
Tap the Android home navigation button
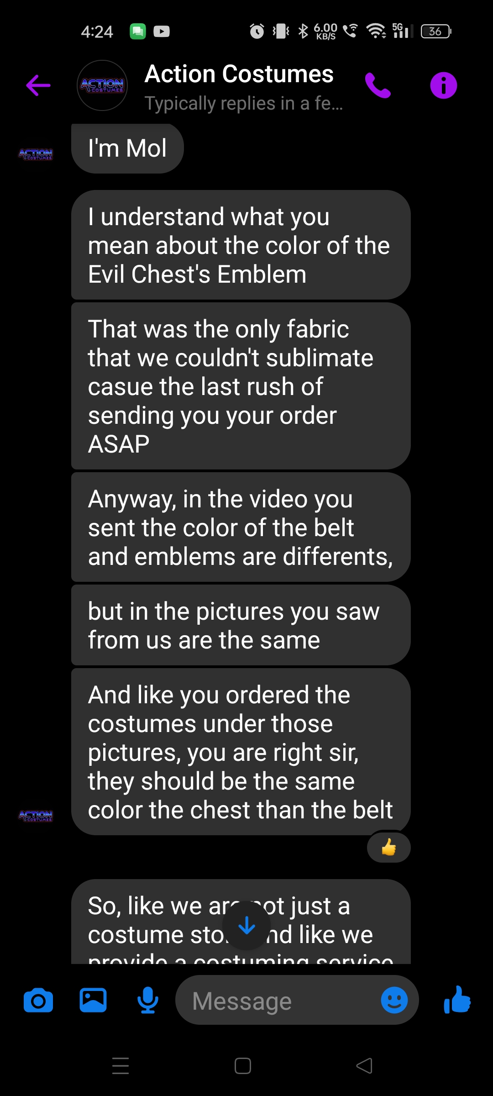(243, 1066)
